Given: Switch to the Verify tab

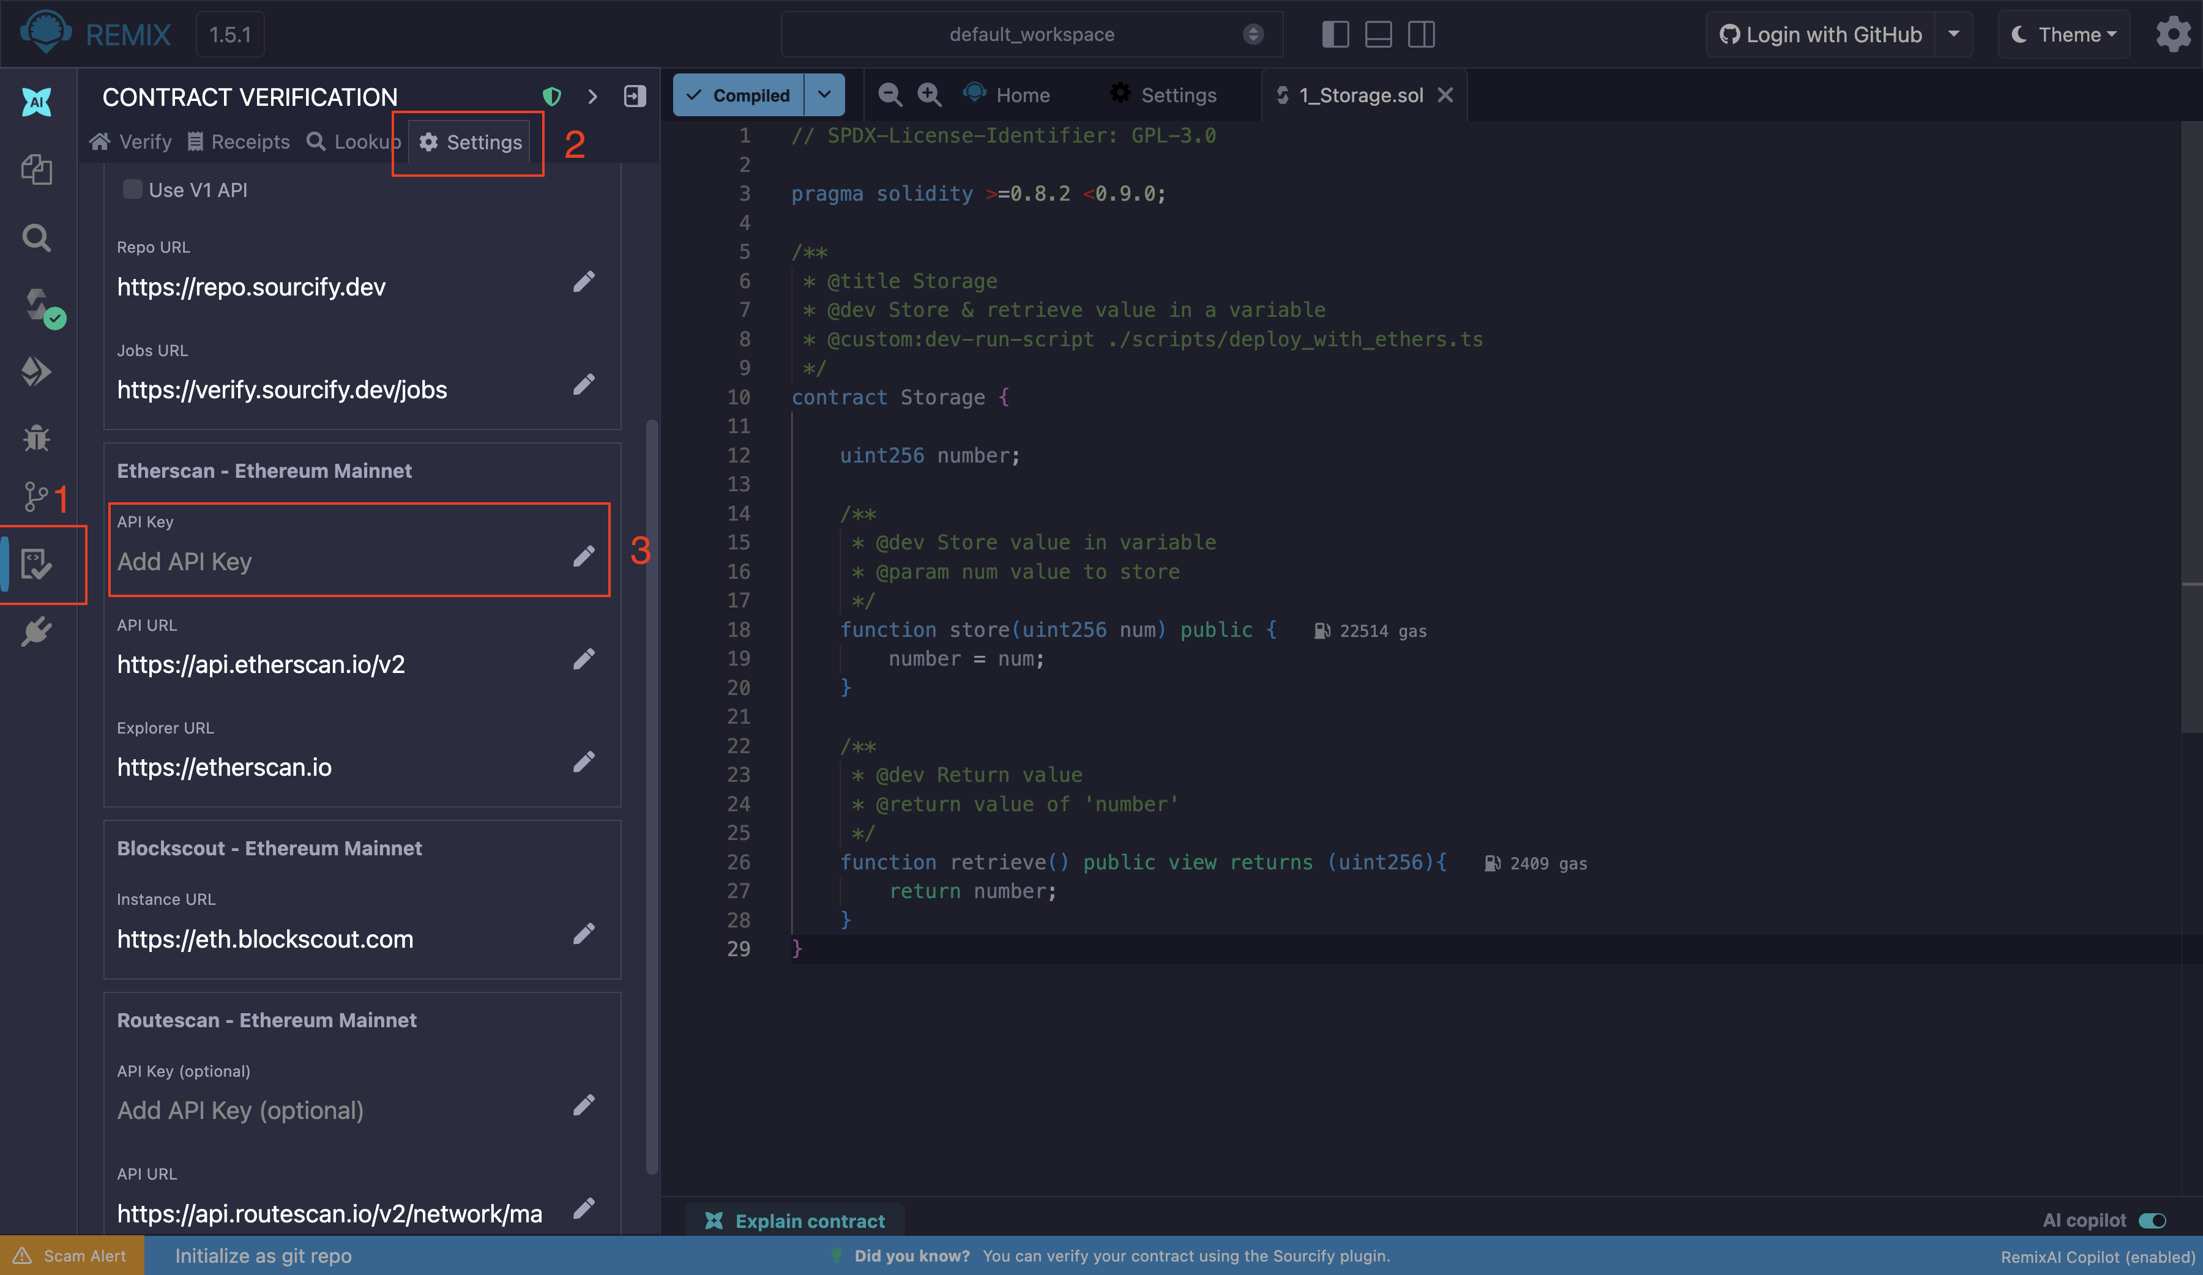Looking at the screenshot, I should pyautogui.click(x=130, y=141).
